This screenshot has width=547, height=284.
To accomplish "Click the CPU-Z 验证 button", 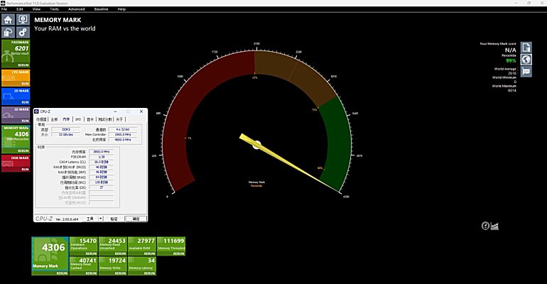I will tap(114, 219).
